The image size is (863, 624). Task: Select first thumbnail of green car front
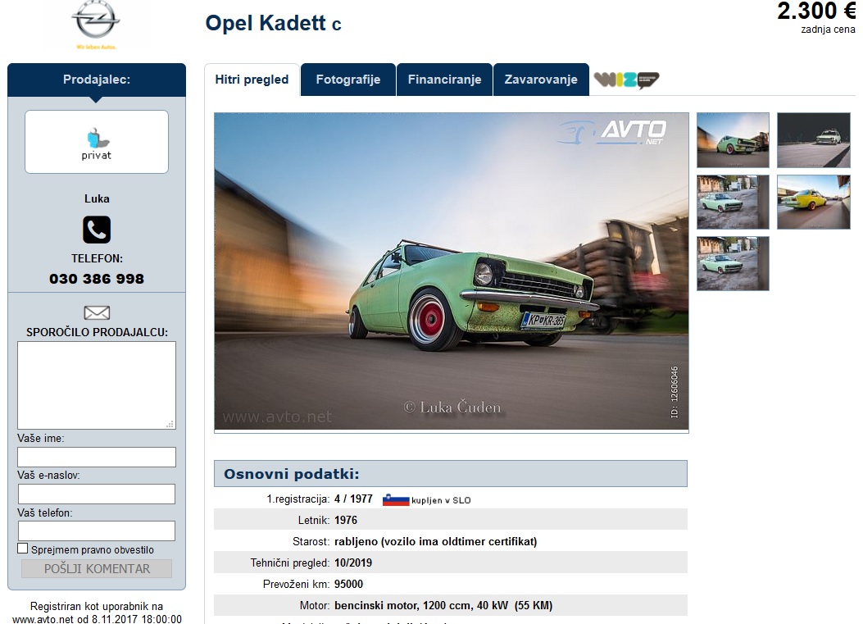[733, 140]
